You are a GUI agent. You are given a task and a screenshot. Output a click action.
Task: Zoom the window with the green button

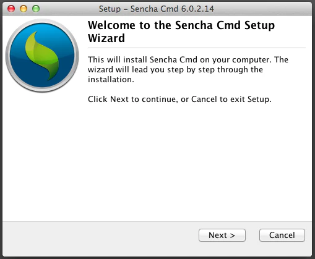(36, 9)
